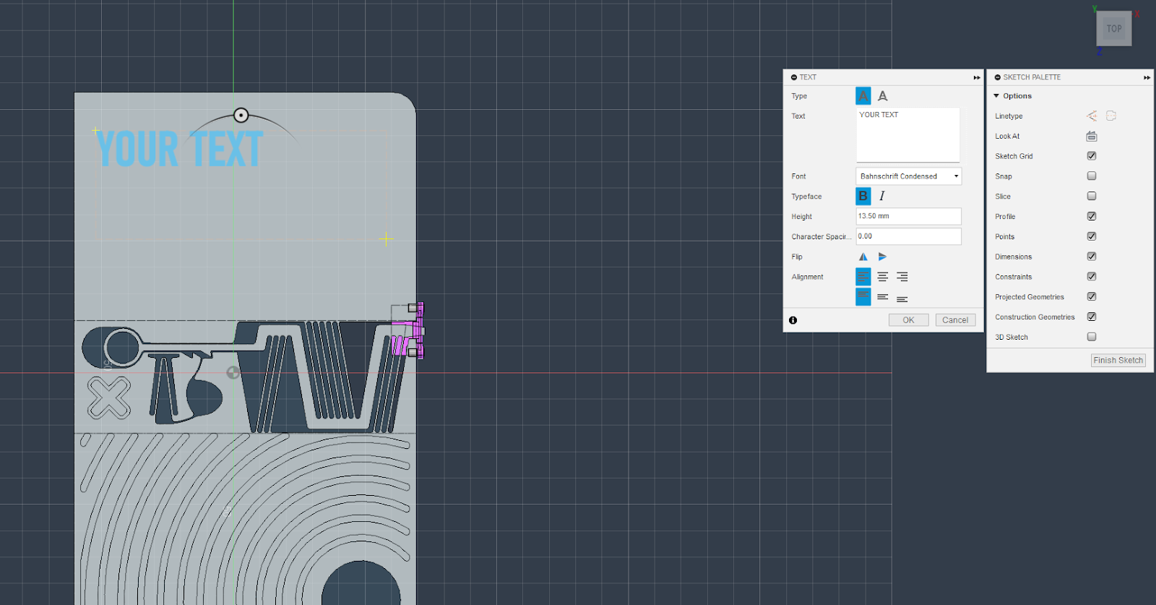The width and height of the screenshot is (1156, 605).
Task: Set horizontal alignment to center
Action: (882, 277)
